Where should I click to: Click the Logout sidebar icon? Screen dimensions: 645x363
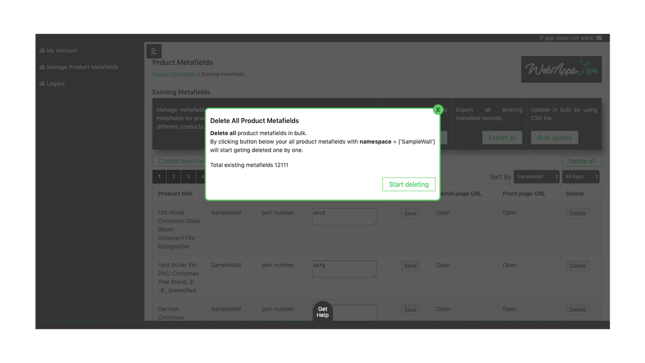[x=42, y=83]
